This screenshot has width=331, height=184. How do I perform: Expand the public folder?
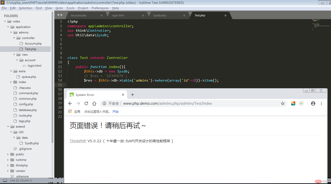pos(8,154)
